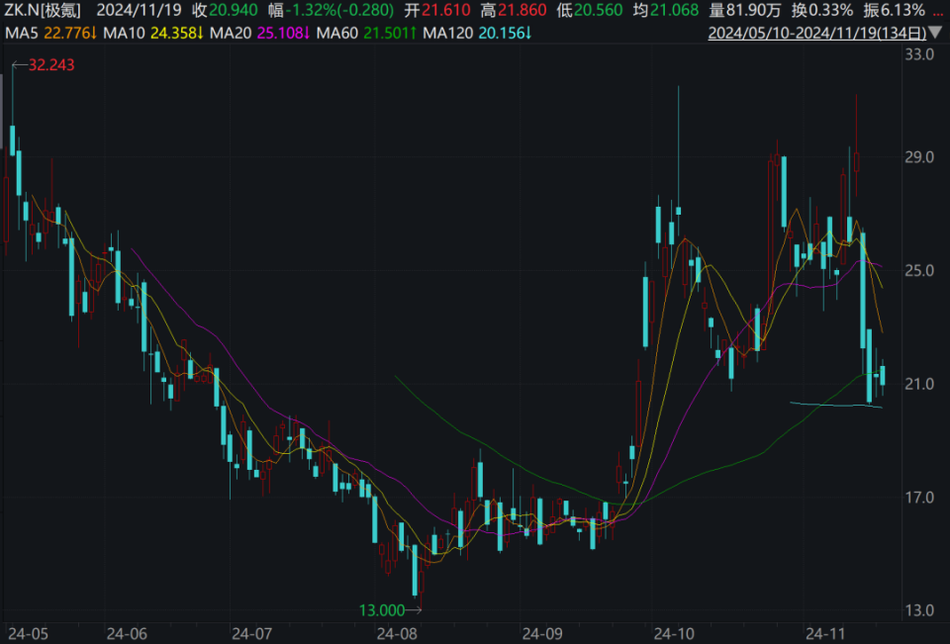Click the 2024/11/19 date in header
The width and height of the screenshot is (950, 644).
[x=139, y=10]
